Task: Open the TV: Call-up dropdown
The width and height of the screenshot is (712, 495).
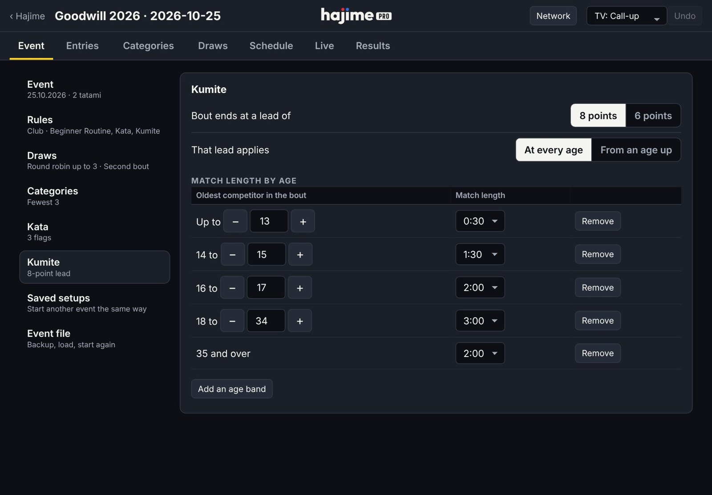Action: [x=627, y=16]
